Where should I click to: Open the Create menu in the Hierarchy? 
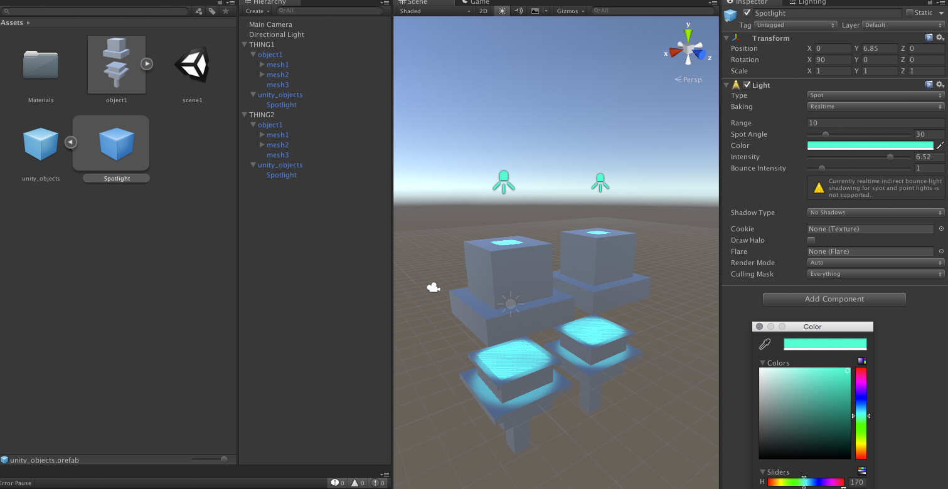257,11
